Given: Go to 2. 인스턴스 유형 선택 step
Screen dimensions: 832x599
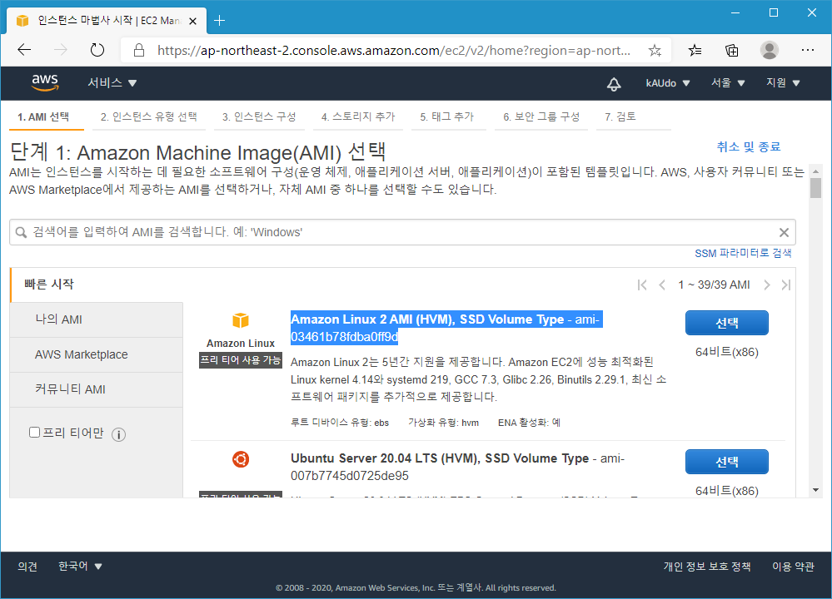Looking at the screenshot, I should pyautogui.click(x=148, y=116).
